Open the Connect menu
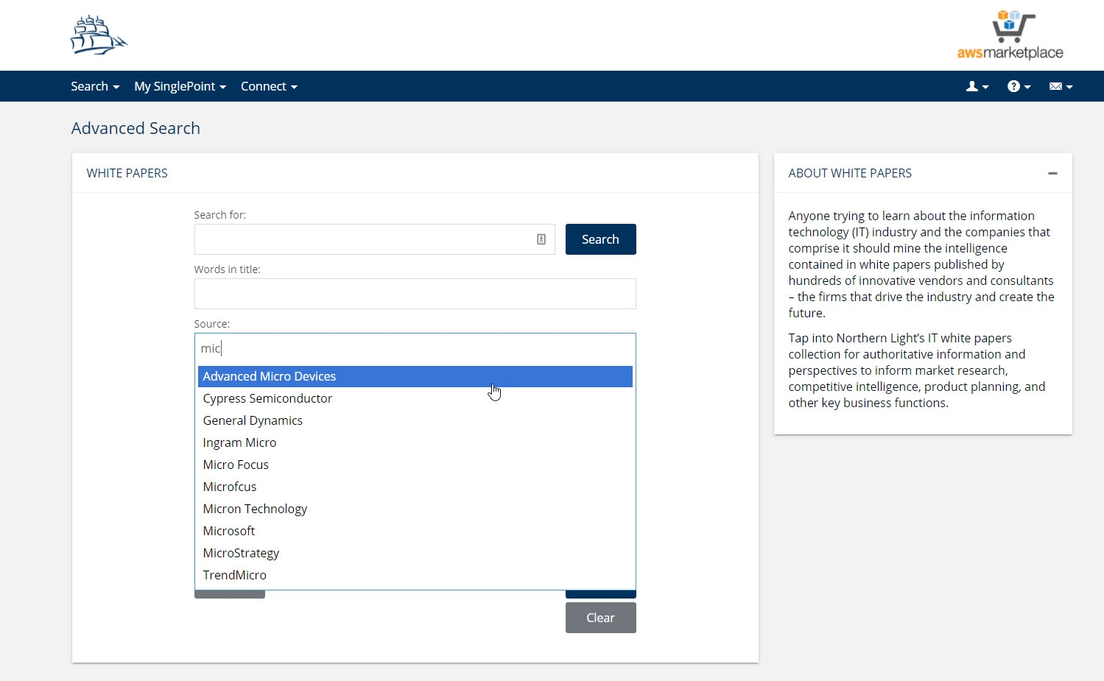The image size is (1104, 681). coord(269,86)
